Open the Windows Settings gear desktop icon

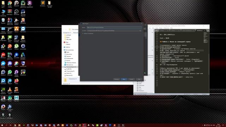click(x=3, y=81)
